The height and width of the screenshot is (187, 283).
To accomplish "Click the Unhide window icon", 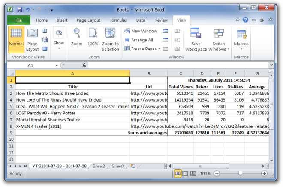I will tap(166, 49).
